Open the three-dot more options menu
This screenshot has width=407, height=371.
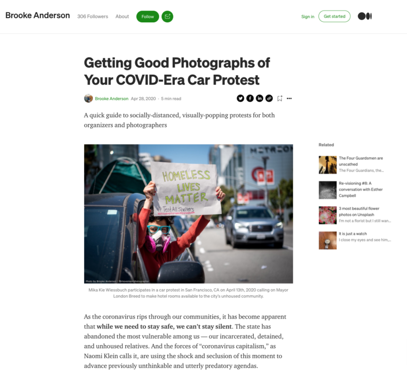coord(289,99)
